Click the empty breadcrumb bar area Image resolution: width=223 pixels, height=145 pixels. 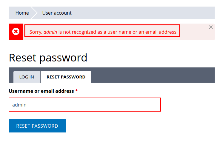tap(143, 13)
